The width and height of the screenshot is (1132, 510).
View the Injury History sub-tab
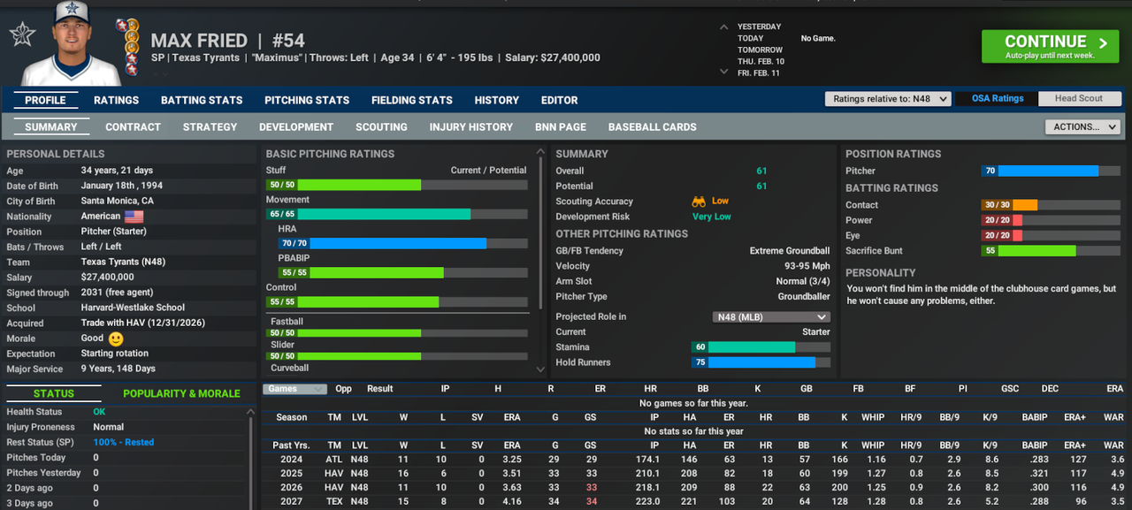[471, 126]
